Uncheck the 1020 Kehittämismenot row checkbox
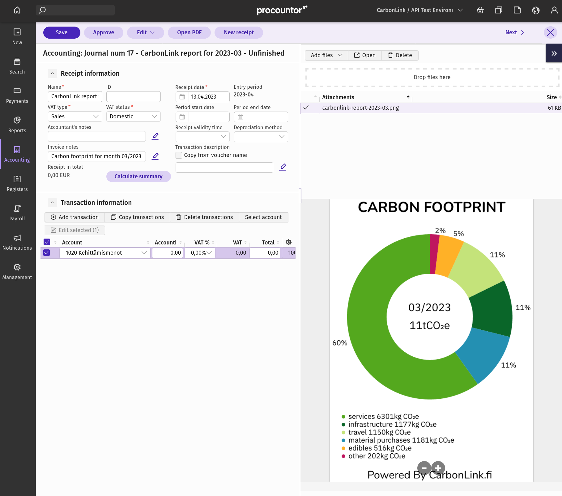Screen dimensions: 562x496 [47, 253]
